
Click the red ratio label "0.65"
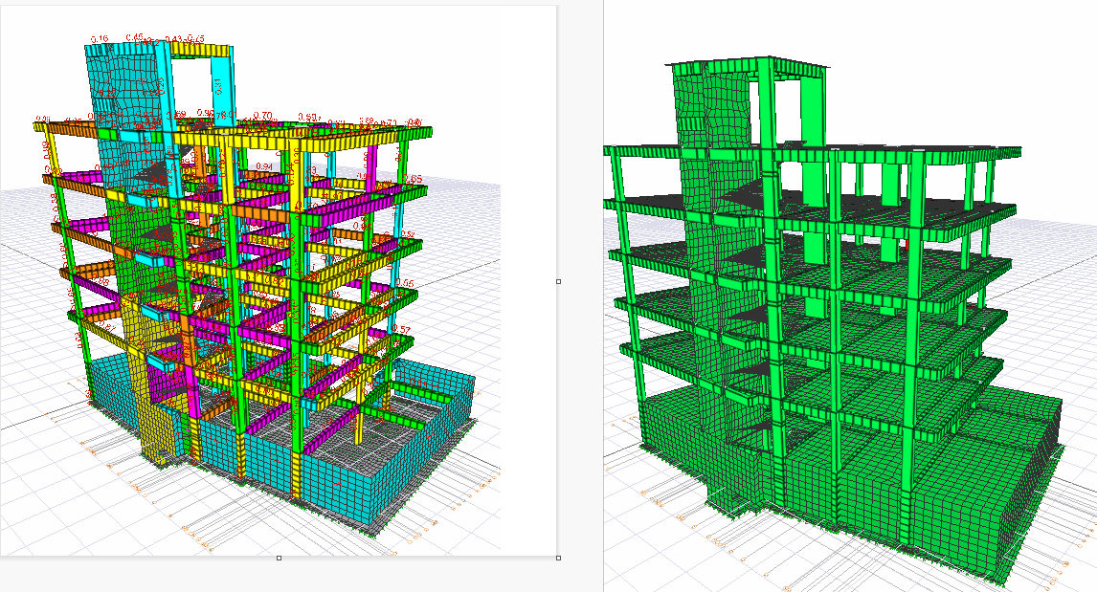[414, 179]
